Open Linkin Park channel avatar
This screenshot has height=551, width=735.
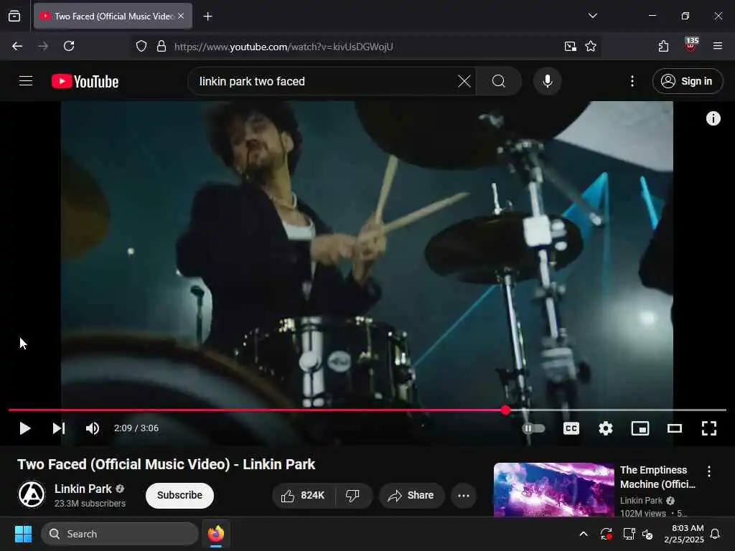point(32,494)
